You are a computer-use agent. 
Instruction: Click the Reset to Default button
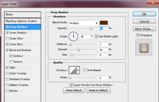point(98,90)
